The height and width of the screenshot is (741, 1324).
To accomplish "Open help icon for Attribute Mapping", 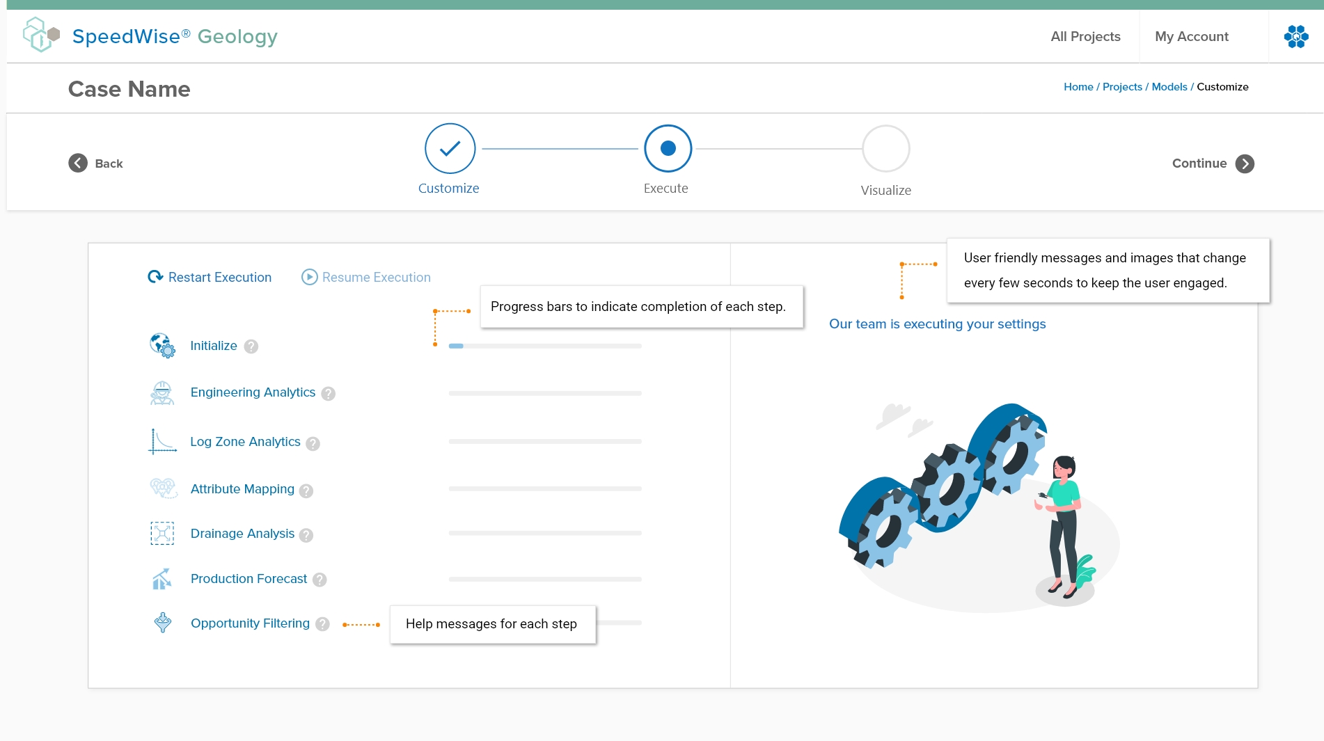I will pos(306,491).
